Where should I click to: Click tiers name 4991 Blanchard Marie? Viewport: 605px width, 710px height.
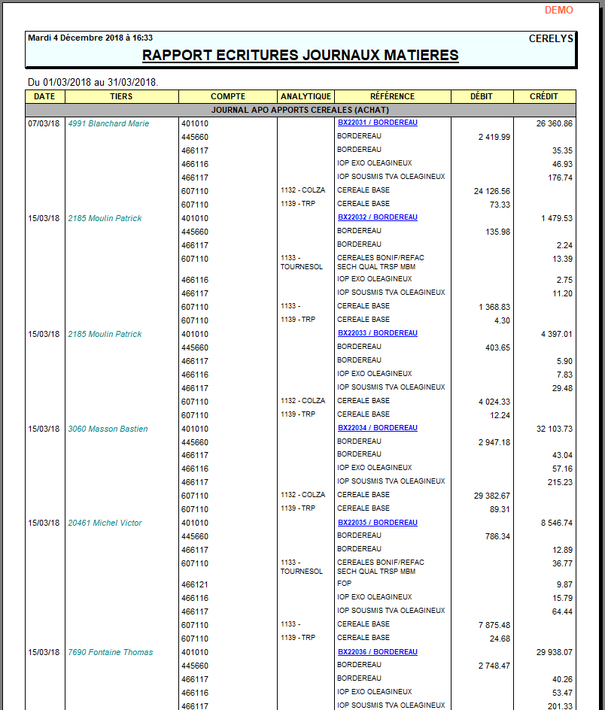[x=108, y=123]
